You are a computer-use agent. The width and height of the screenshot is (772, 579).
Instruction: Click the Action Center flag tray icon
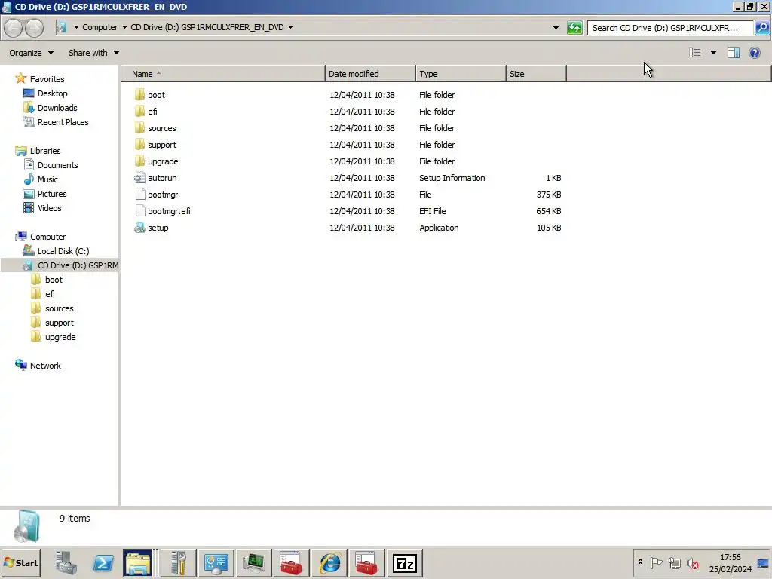(x=656, y=562)
